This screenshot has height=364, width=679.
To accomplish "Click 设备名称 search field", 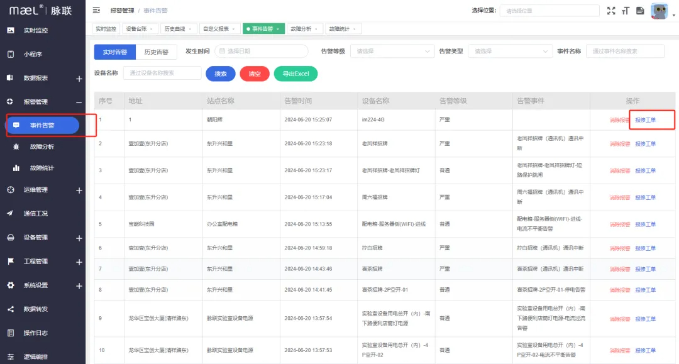I will pos(162,73).
